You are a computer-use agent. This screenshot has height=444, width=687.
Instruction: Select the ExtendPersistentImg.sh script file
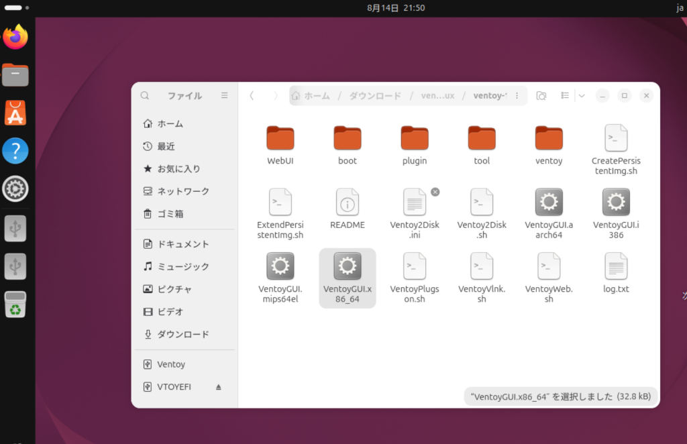pyautogui.click(x=280, y=214)
